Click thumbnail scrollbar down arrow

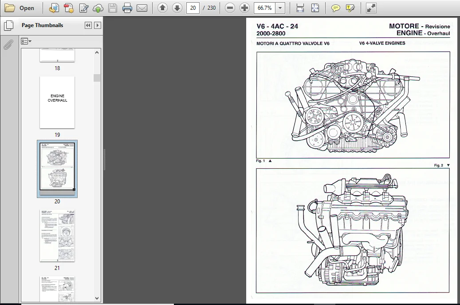[97, 298]
